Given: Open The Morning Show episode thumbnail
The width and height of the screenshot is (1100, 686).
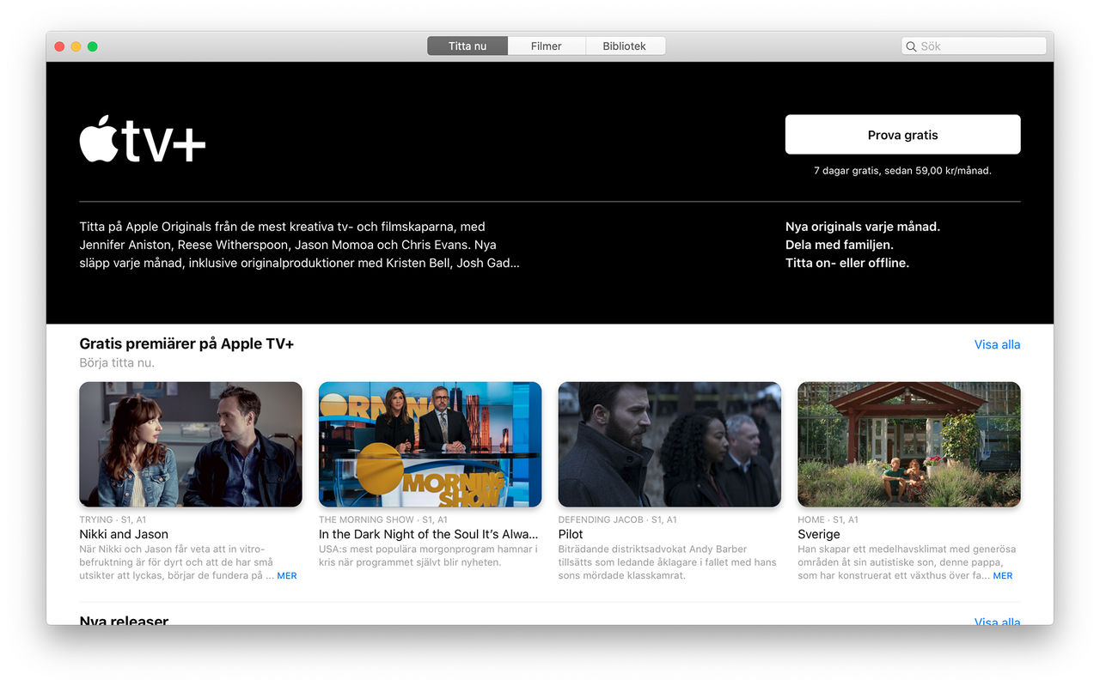Looking at the screenshot, I should point(430,444).
